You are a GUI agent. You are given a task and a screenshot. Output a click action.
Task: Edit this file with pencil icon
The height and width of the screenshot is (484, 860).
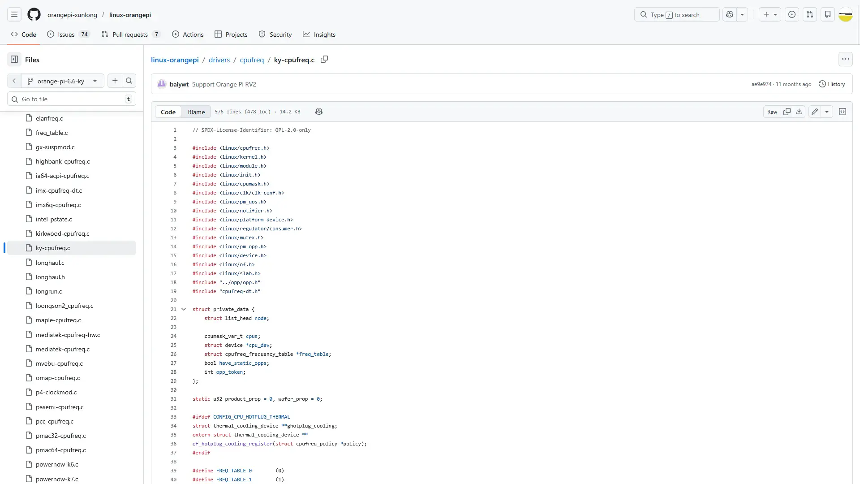(815, 112)
